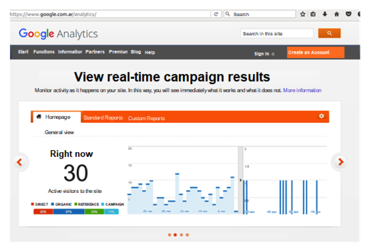Viewport: 370px width, 245px height.
Task: Open the browser downloads arrow
Action: click(325, 14)
